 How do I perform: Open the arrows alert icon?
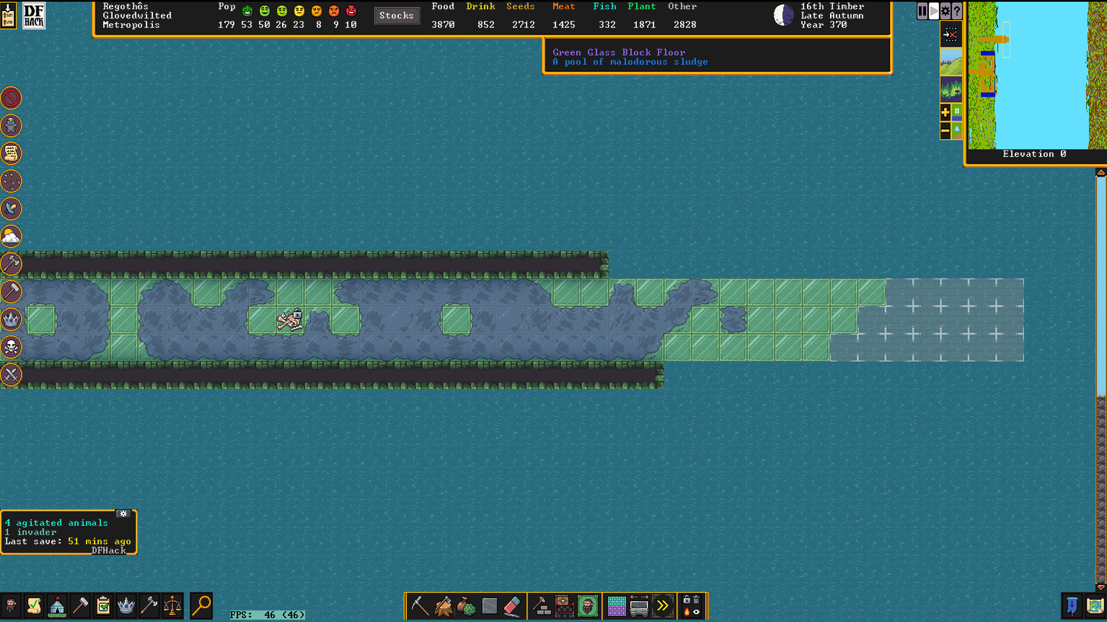11,181
